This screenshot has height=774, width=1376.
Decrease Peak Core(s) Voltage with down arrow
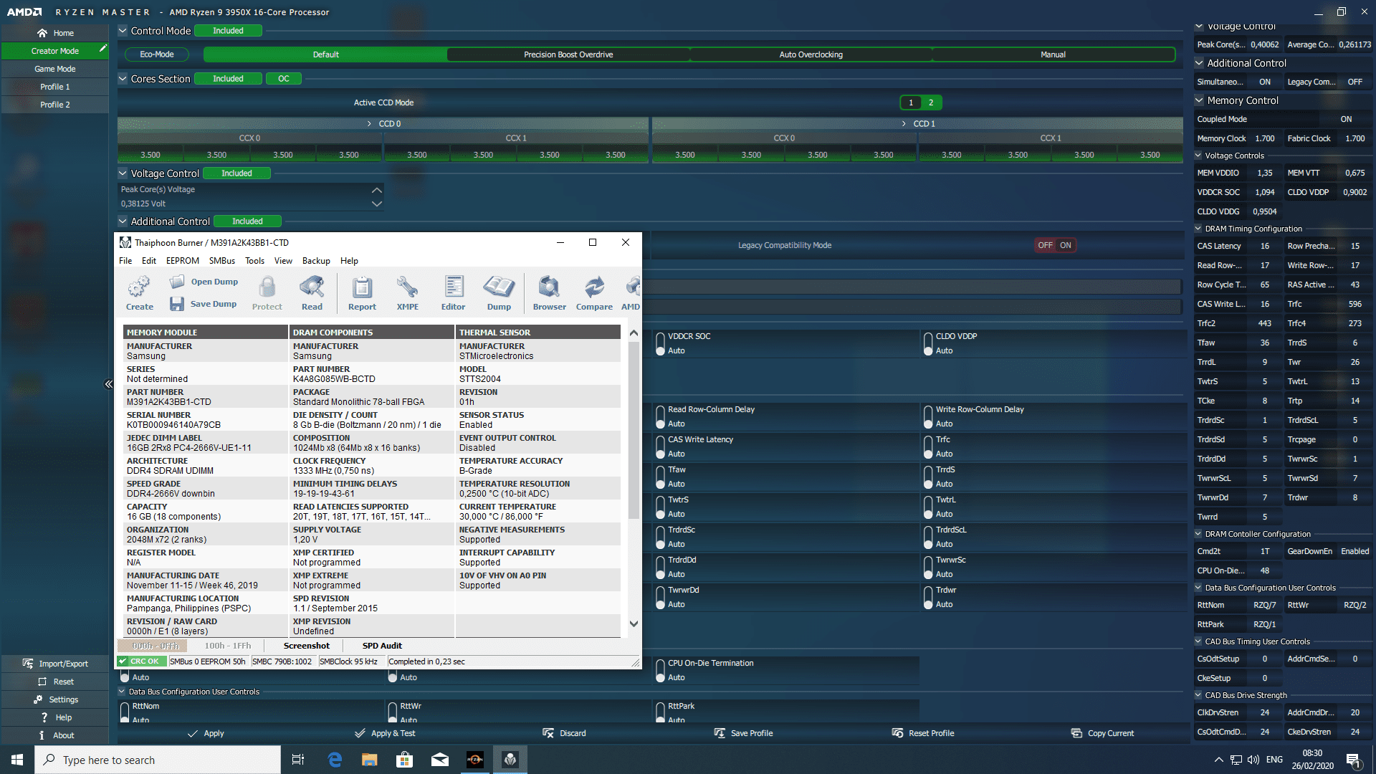coord(376,204)
